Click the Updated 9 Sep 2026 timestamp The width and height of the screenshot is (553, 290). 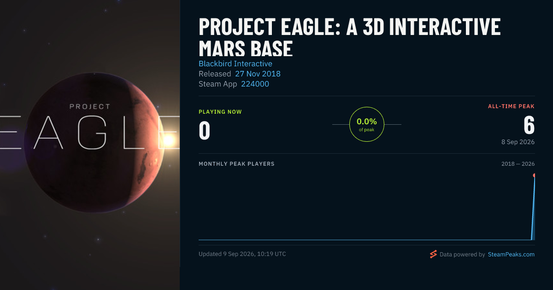tap(242, 254)
